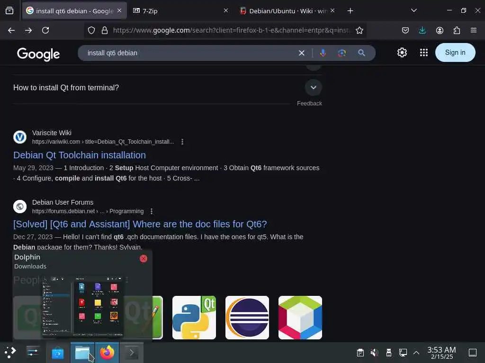Open Firefox application hamburger menu
Image resolution: width=485 pixels, height=363 pixels.
(x=474, y=30)
